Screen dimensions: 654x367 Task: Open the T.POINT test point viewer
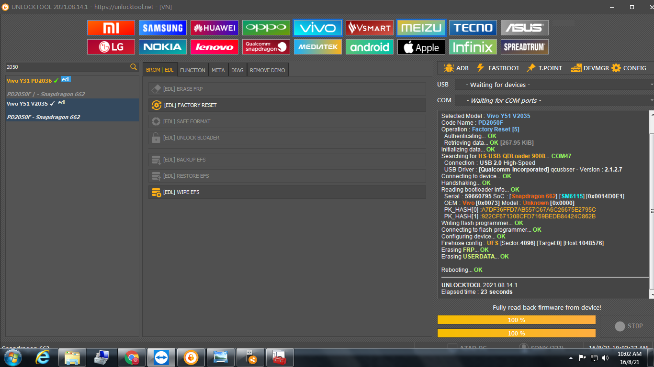click(x=544, y=68)
